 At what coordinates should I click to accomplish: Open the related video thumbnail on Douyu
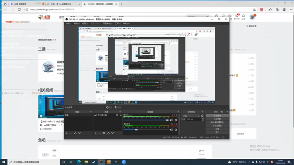[51, 106]
